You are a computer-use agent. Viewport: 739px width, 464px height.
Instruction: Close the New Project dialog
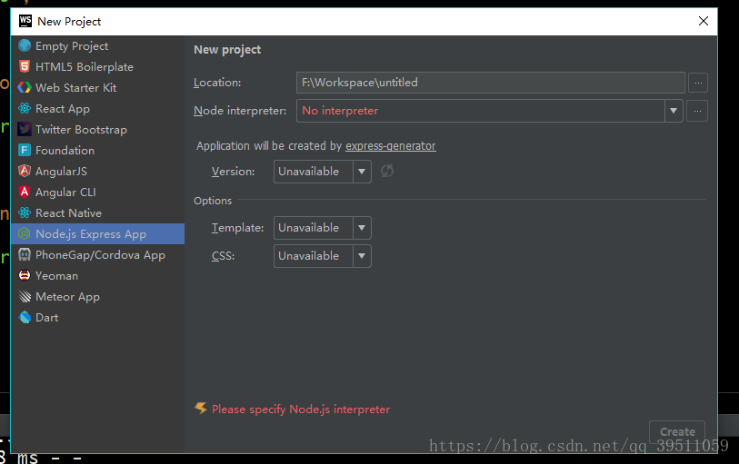pos(704,21)
